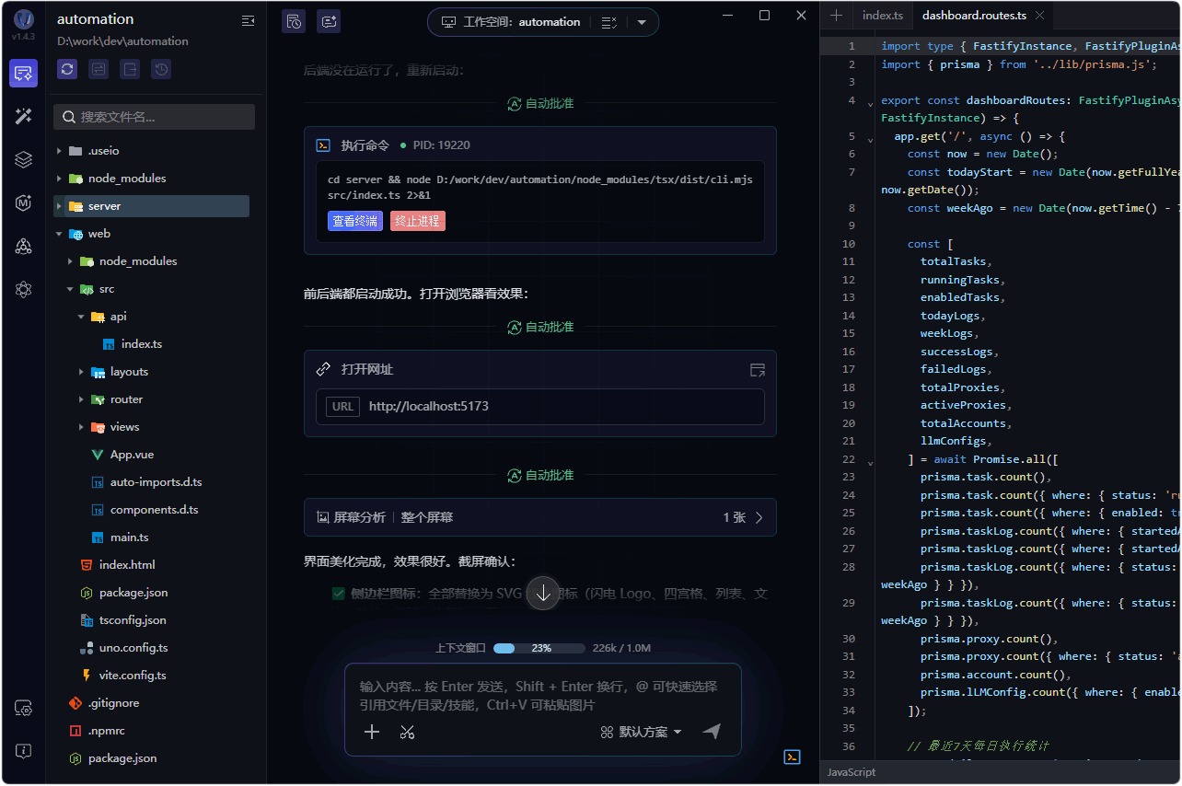The height and width of the screenshot is (786, 1182).
Task: Click the scissors screenshot icon in the input box
Action: tap(407, 732)
